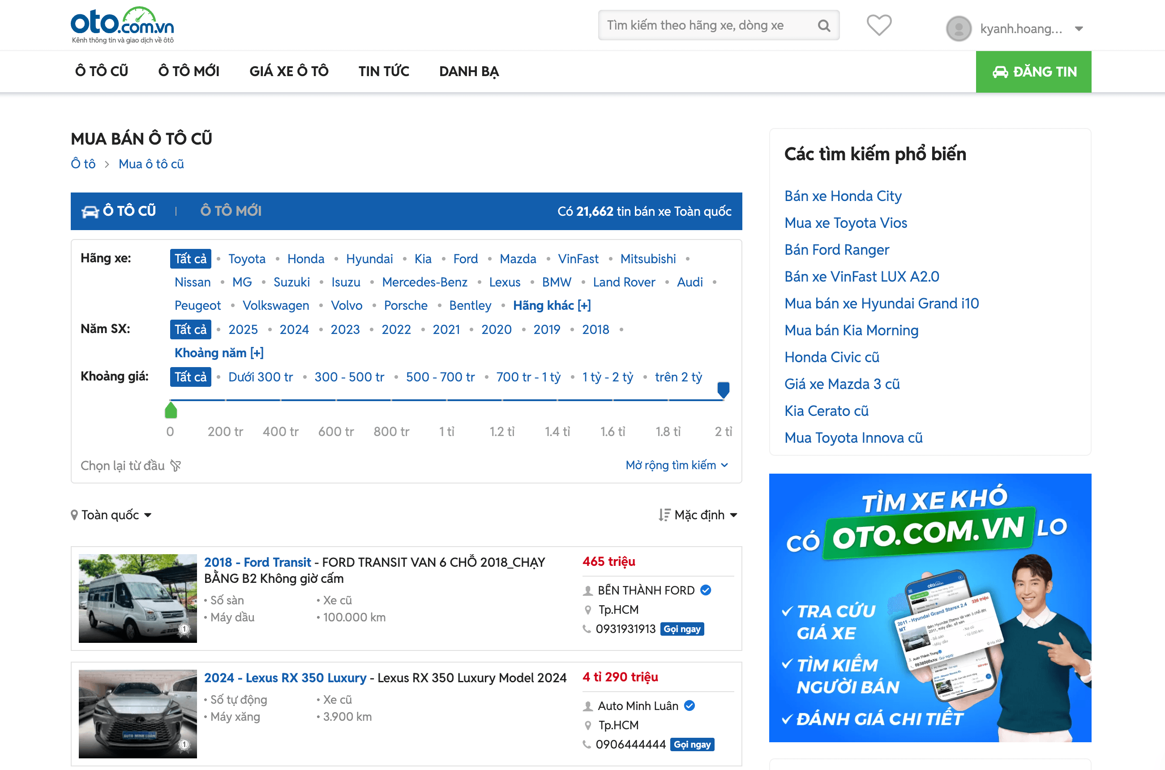Viewport: 1165px width, 770px height.
Task: Click the search magnifier icon
Action: [824, 26]
